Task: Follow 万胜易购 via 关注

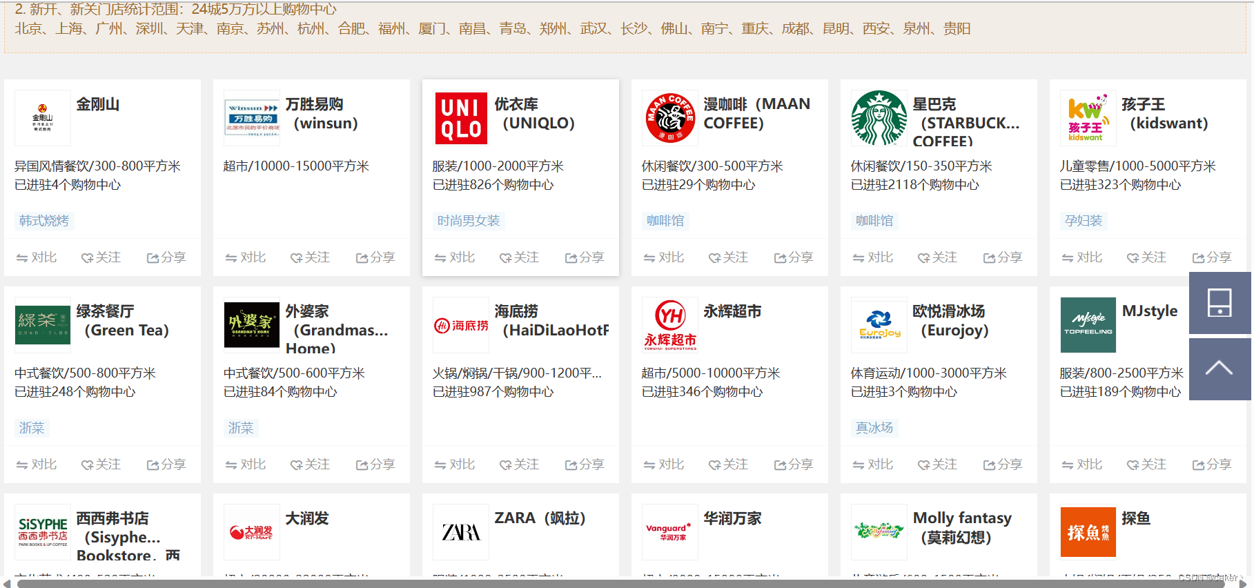Action: [310, 257]
